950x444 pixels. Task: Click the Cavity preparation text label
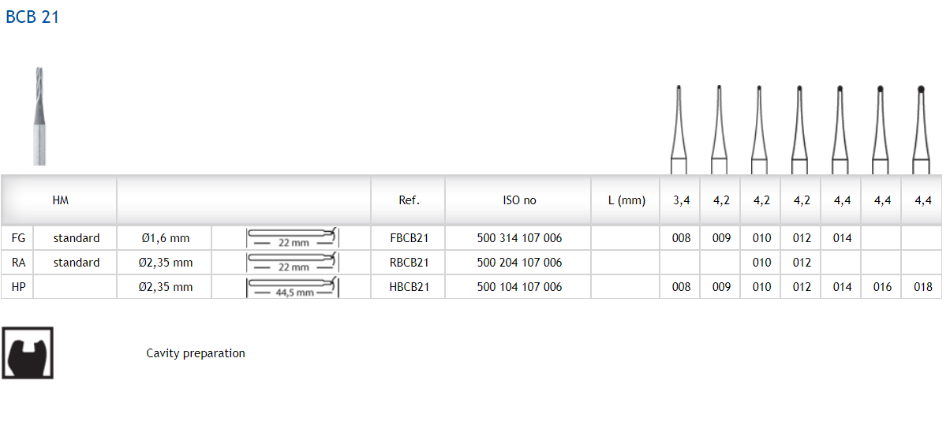196,353
